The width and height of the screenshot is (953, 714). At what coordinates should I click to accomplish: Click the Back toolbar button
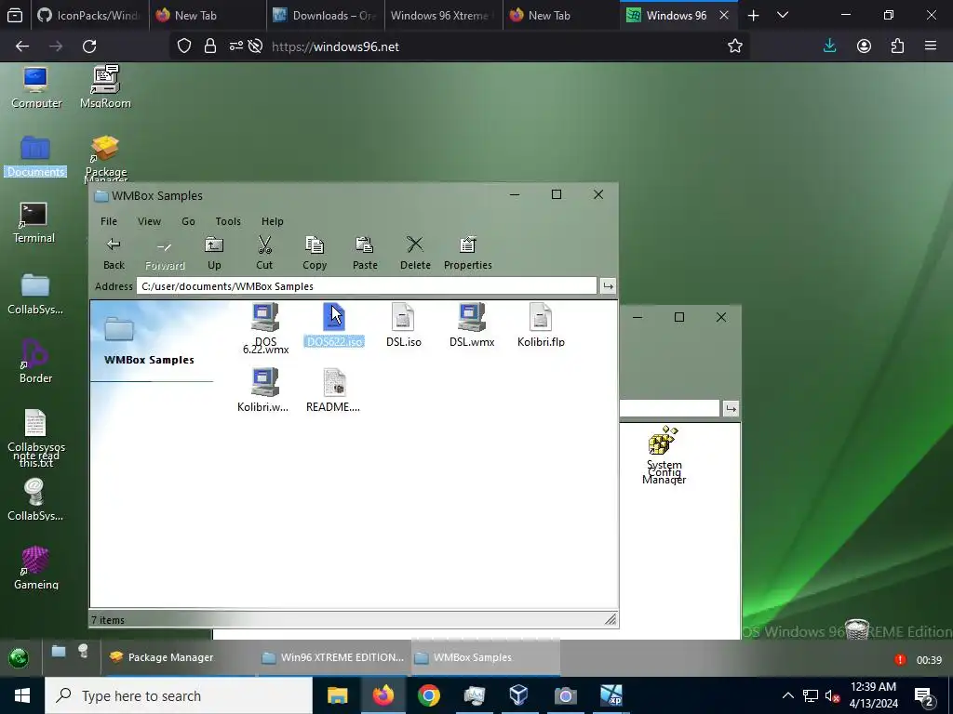pos(114,253)
